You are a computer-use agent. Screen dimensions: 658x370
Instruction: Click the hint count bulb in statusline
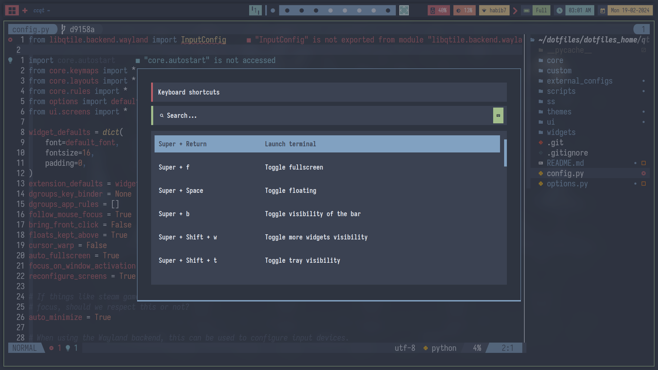pos(72,348)
